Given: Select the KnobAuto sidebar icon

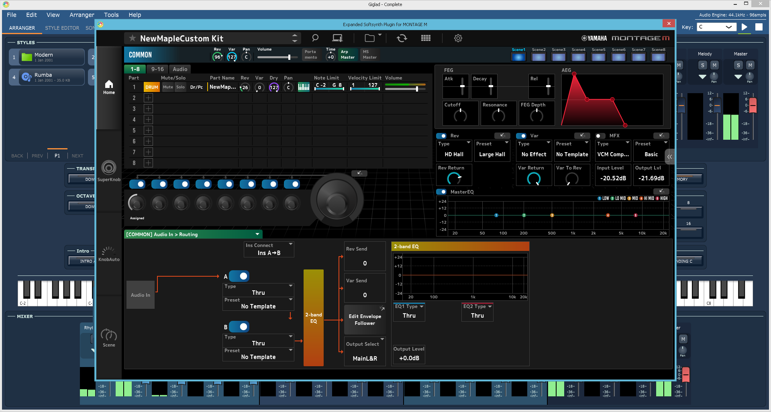Looking at the screenshot, I should (x=109, y=254).
